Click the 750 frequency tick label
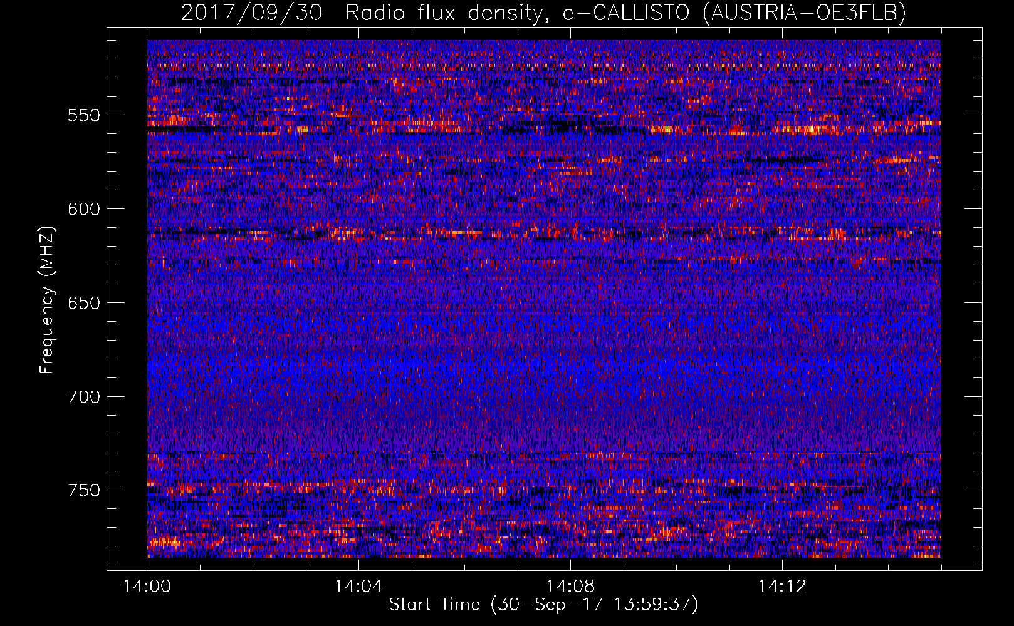 (84, 490)
